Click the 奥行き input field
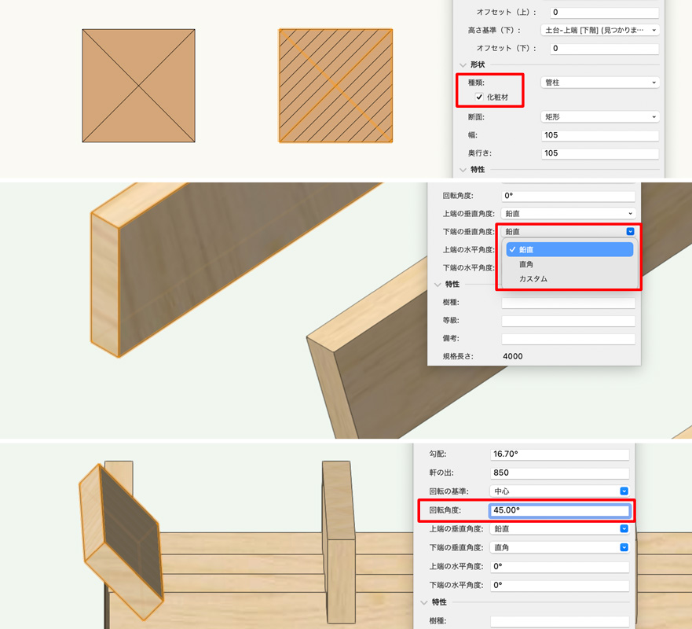Screen dimensions: 692x629 (600, 153)
